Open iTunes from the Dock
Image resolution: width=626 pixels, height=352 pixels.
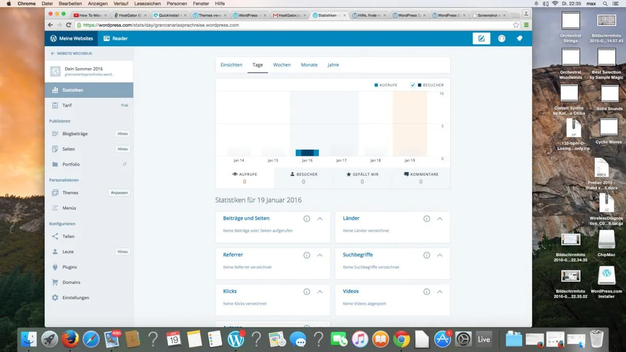[360, 339]
